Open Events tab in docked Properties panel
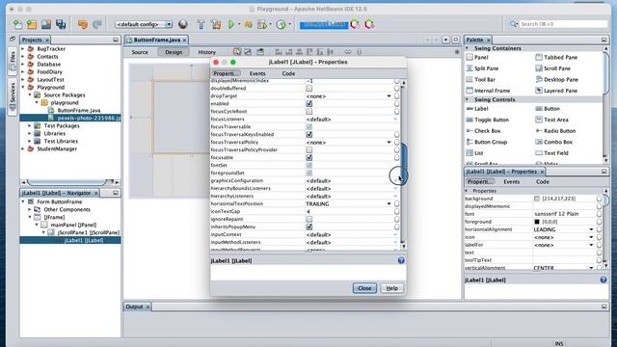The width and height of the screenshot is (617, 347). click(512, 182)
